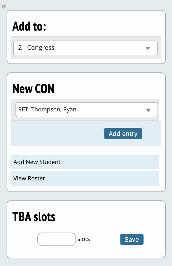Click the double-arrow sidebar collapse icon
The image size is (172, 266).
pos(4,6)
